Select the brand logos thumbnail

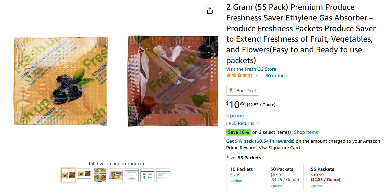(148, 175)
